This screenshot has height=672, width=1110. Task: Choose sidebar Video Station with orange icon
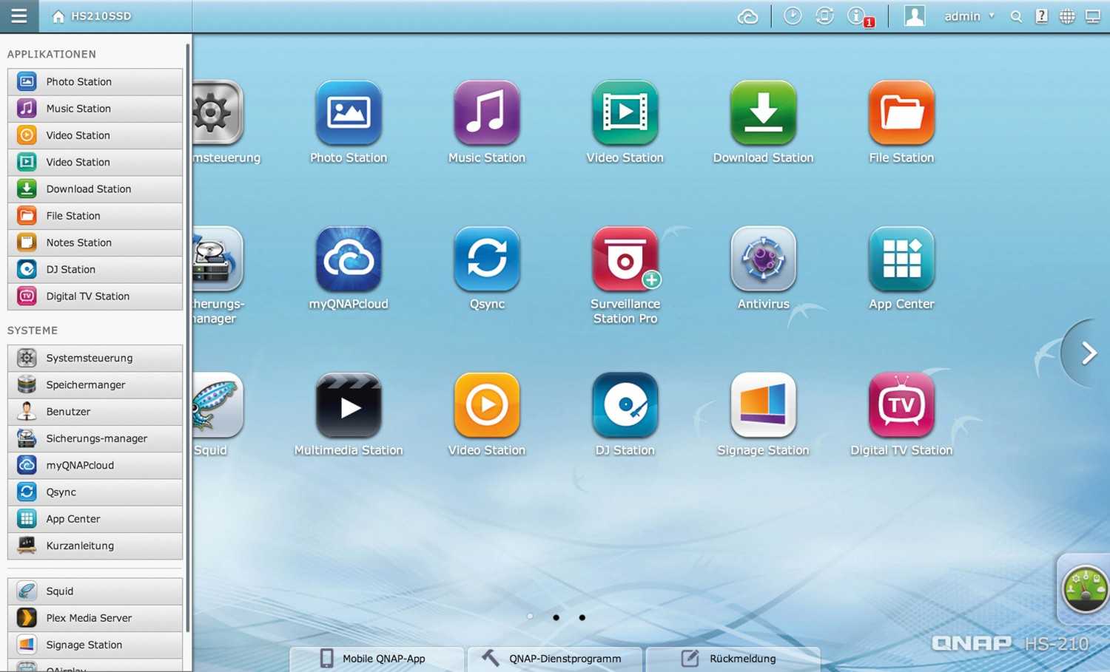(x=95, y=135)
